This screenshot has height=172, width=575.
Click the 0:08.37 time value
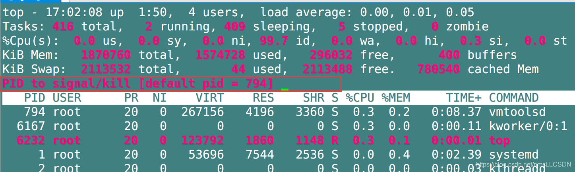pyautogui.click(x=457, y=112)
